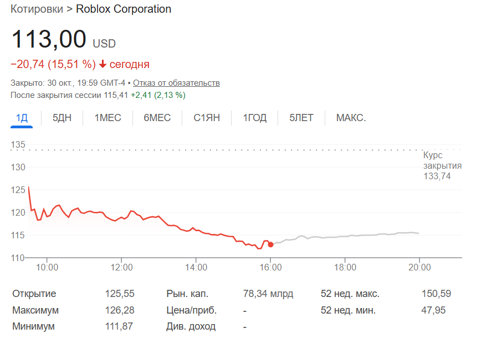
Task: Click the Рын. кап. value 78,34 млрд
Action: click(x=268, y=294)
